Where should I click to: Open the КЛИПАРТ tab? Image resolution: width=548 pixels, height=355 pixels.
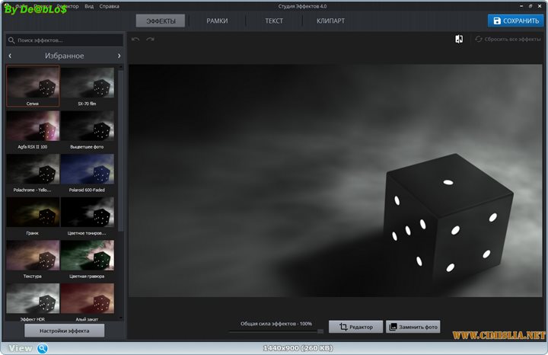(330, 21)
